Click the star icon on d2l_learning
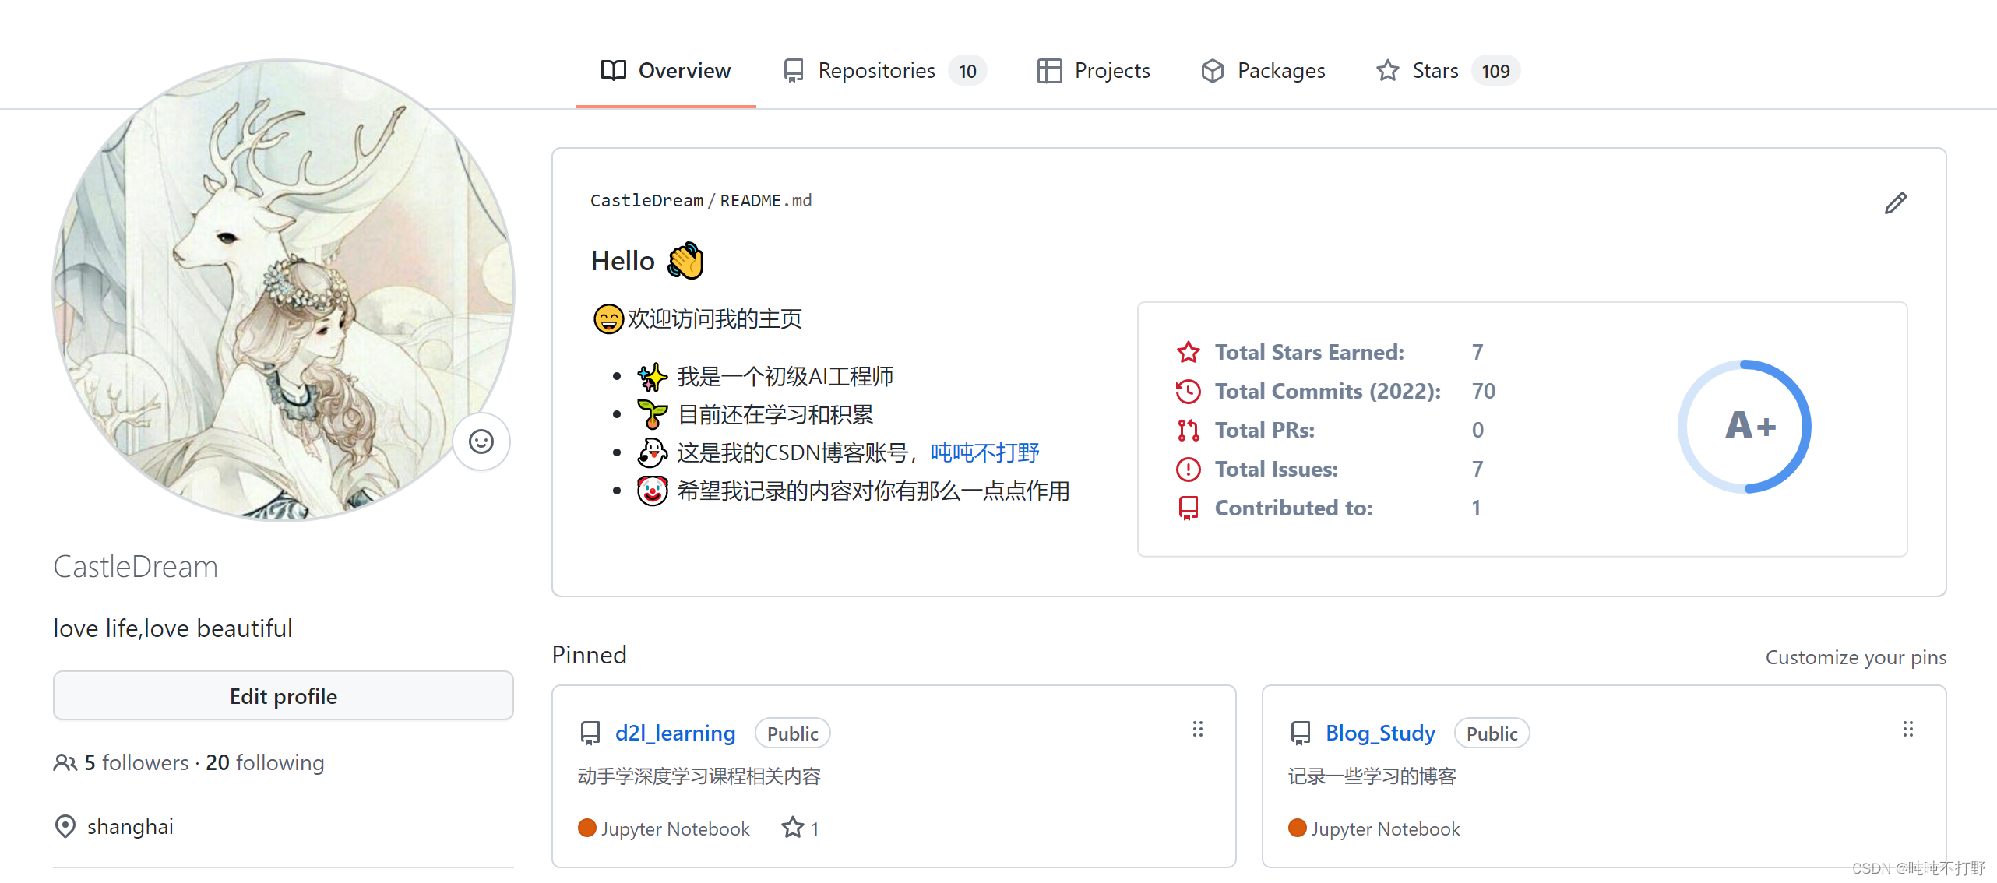The width and height of the screenshot is (1997, 883). [x=792, y=828]
